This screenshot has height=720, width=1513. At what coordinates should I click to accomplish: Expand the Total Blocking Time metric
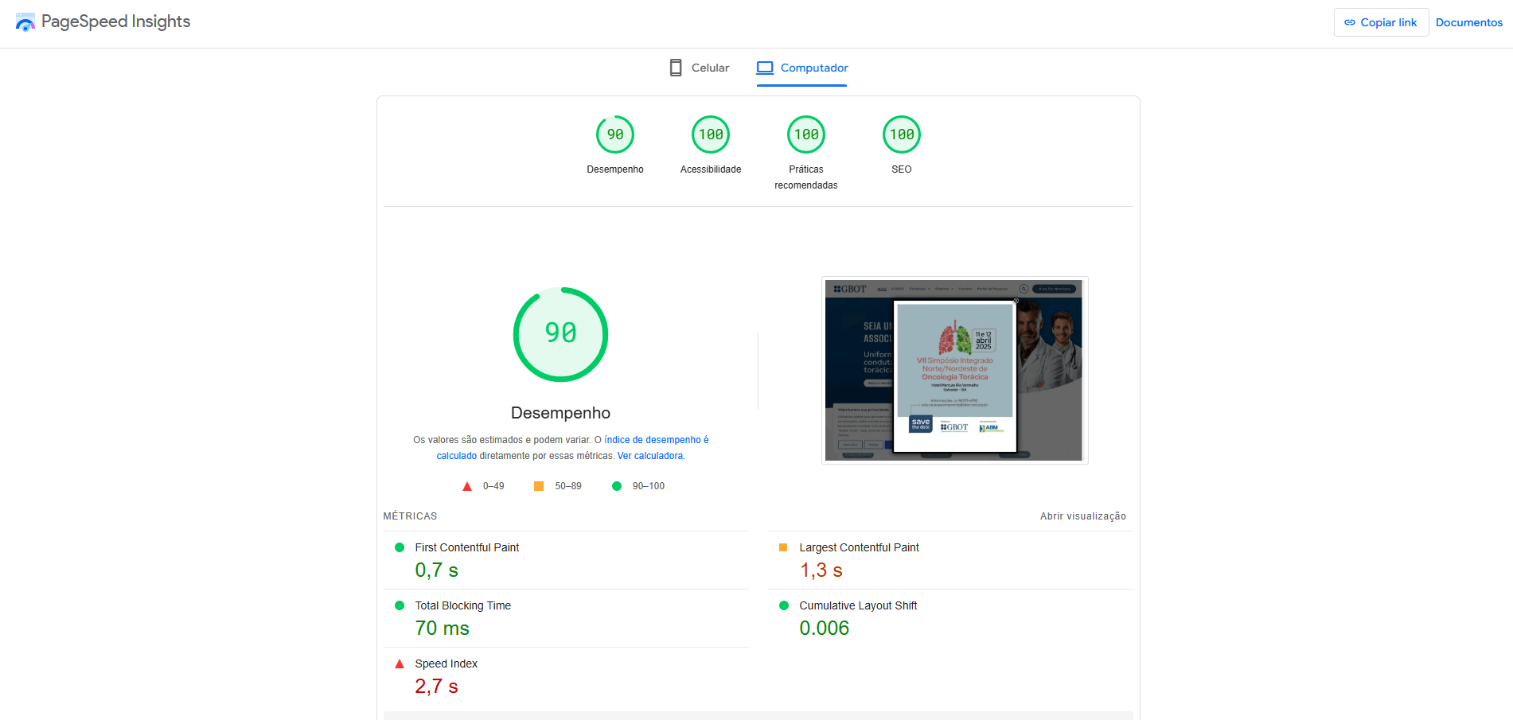[x=462, y=605]
